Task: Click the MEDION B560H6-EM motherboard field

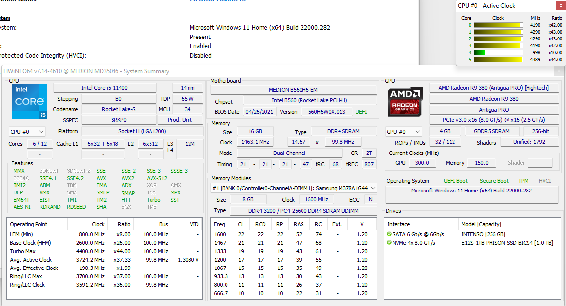Action: 293,90
